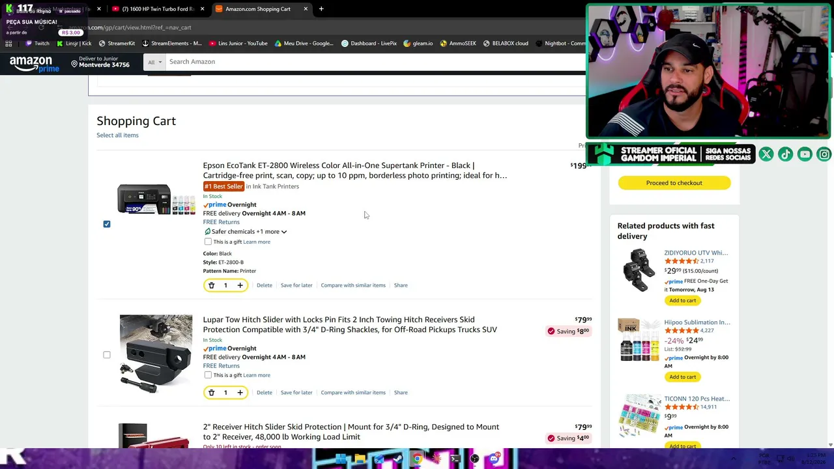The height and width of the screenshot is (469, 834).
Task: Open the Terminal from the taskbar
Action: (455, 459)
